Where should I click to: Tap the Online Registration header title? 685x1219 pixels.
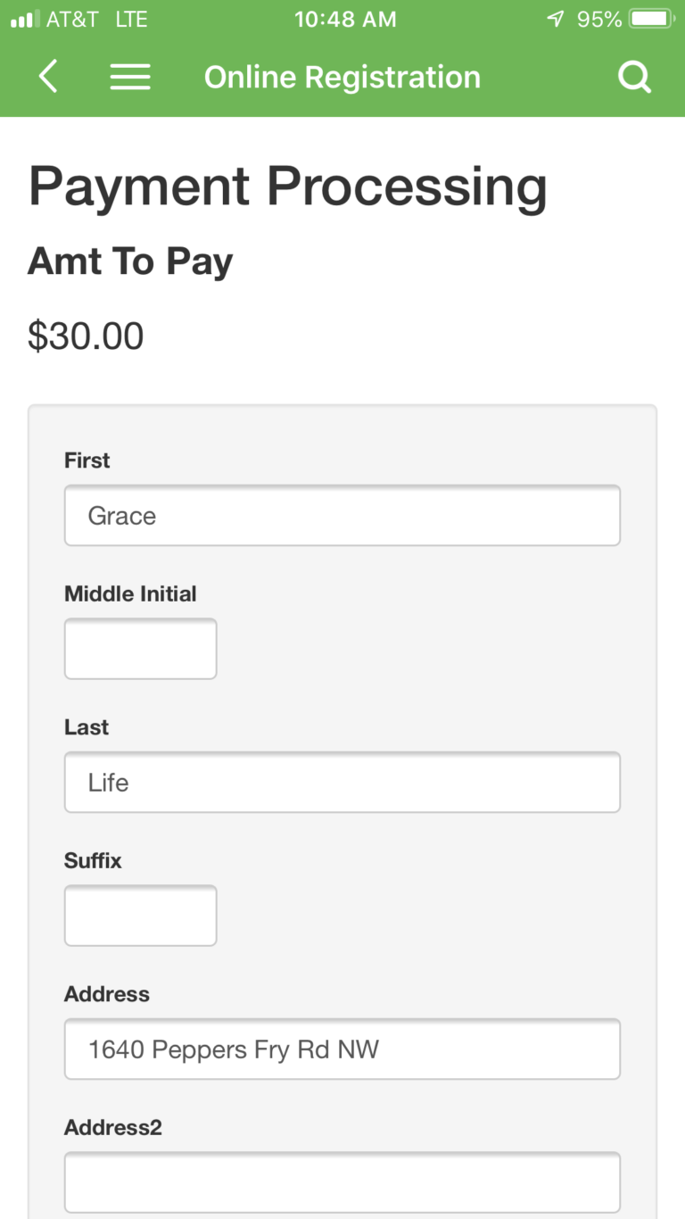coord(342,78)
